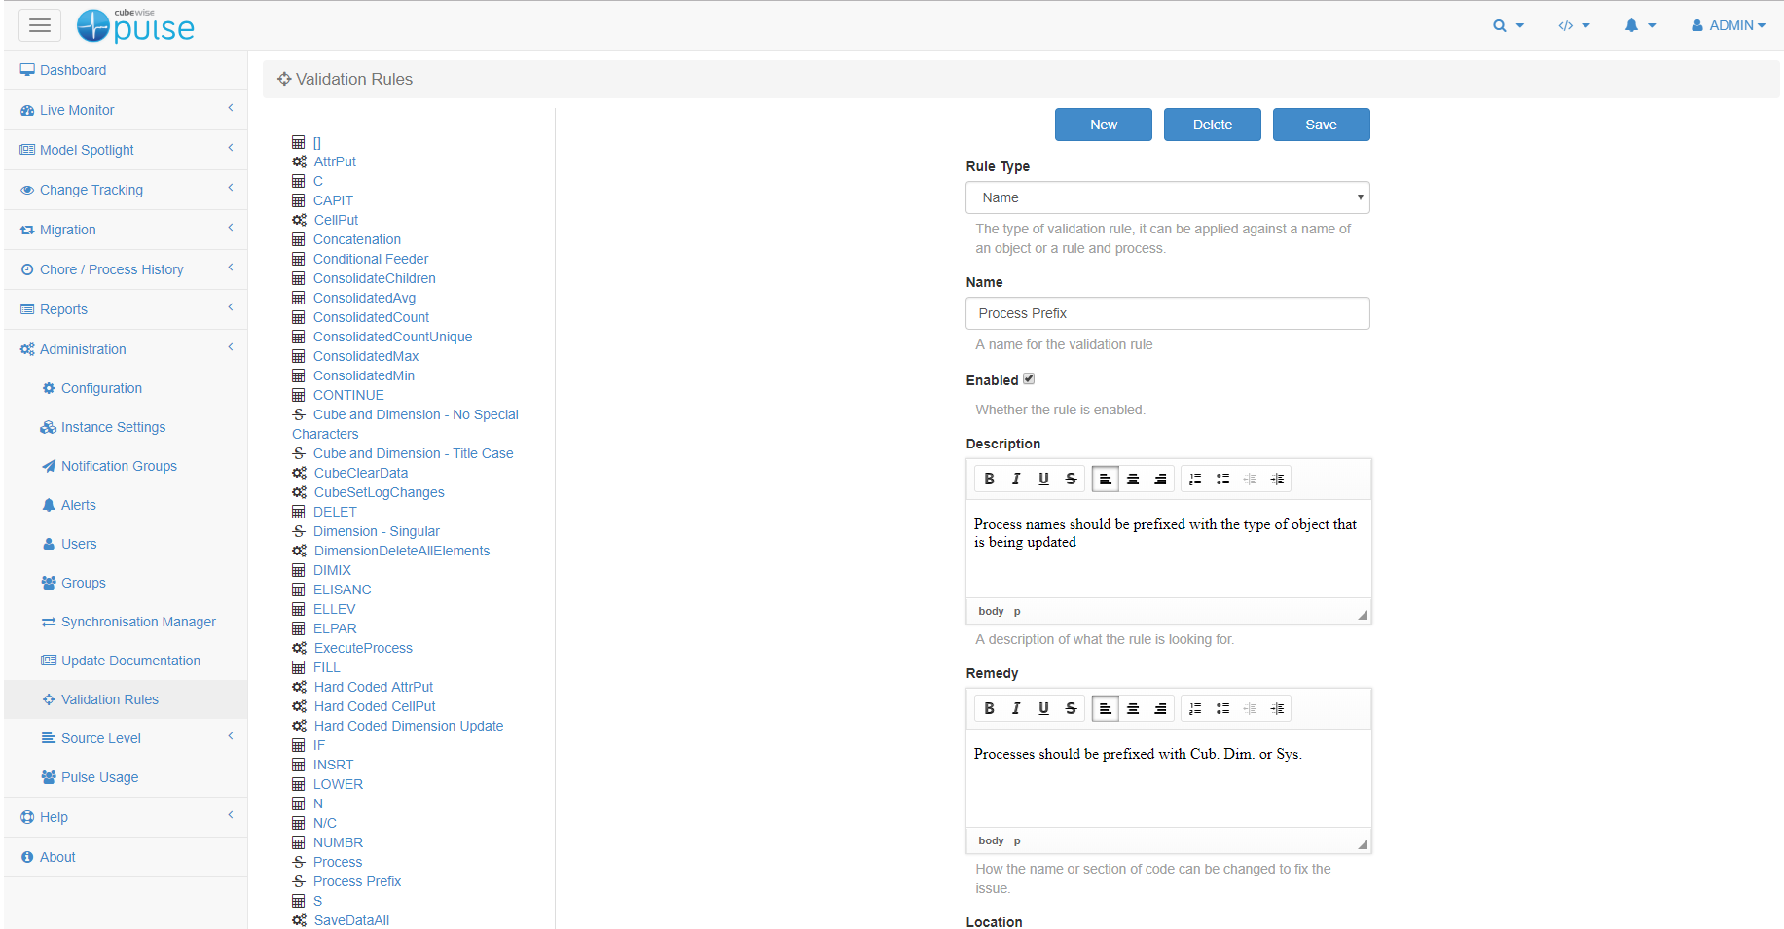
Task: Select the Process Prefix rule
Action: tap(357, 881)
